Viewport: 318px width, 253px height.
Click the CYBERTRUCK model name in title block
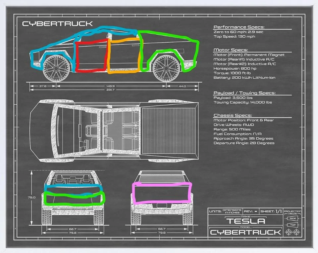245,233
